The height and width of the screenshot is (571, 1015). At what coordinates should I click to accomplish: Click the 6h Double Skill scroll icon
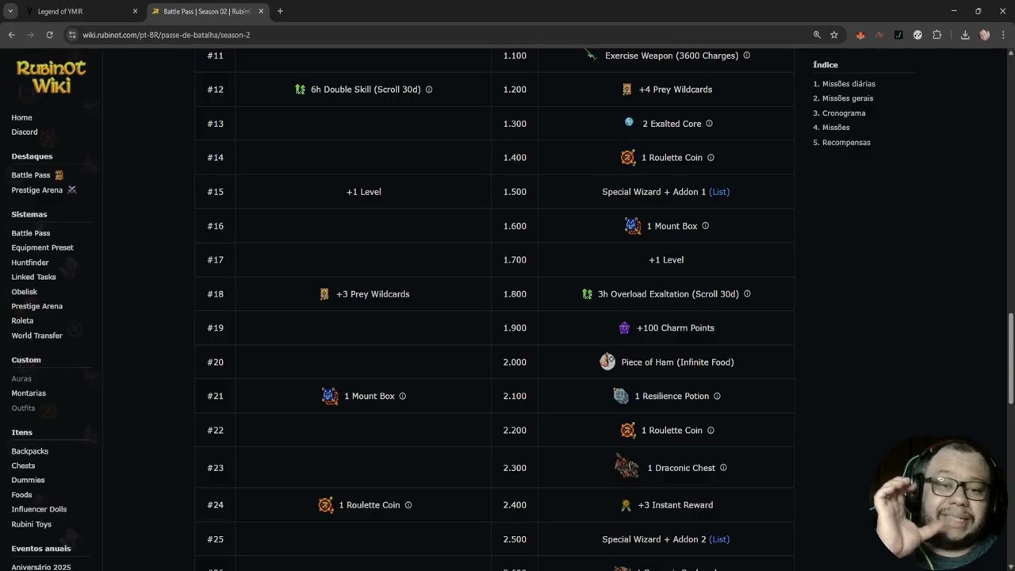pos(300,90)
